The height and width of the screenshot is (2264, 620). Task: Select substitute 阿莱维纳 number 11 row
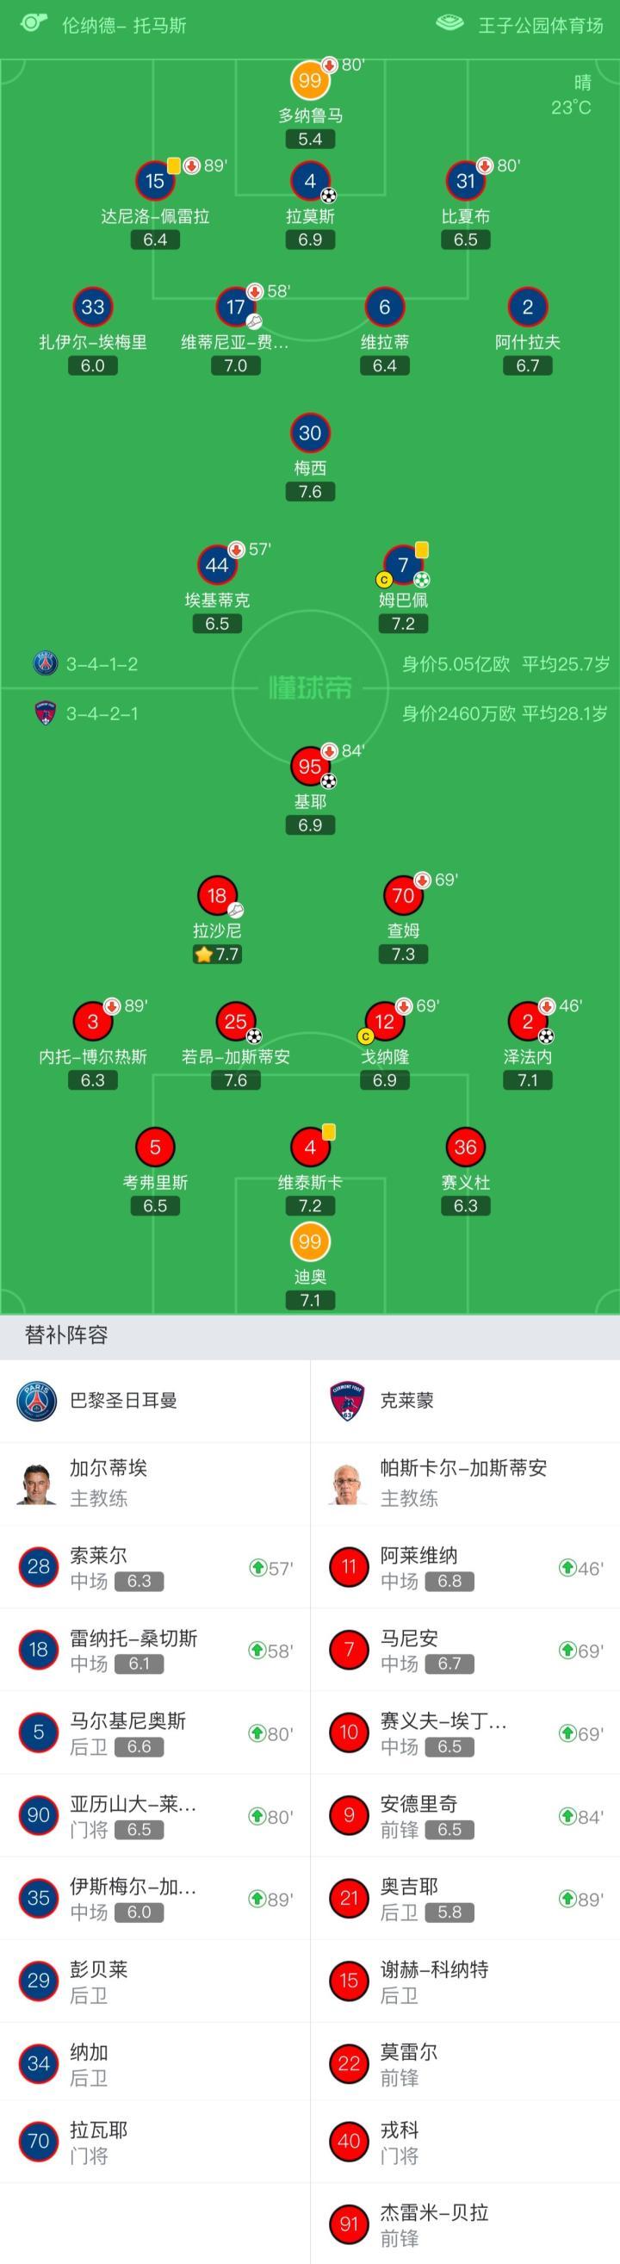coord(466,1568)
